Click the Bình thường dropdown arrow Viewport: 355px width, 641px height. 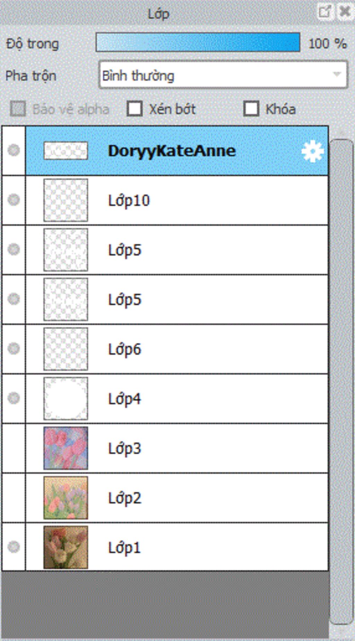[x=336, y=74]
